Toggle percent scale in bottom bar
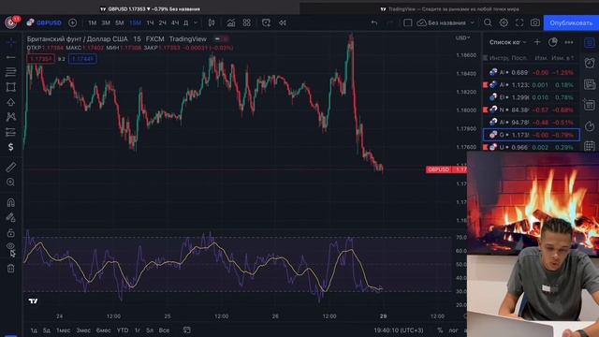The image size is (599, 337). point(440,330)
